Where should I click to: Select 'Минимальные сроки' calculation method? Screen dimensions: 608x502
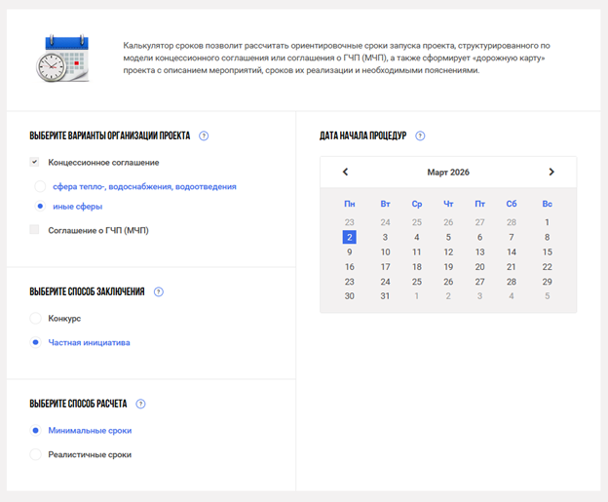(x=36, y=430)
